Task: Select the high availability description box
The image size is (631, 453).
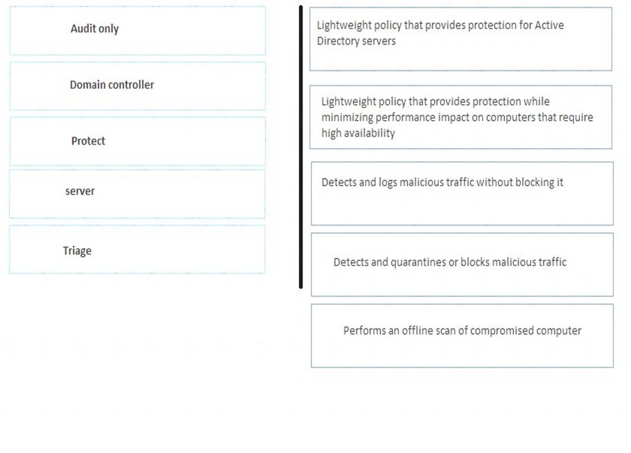Action: (461, 117)
